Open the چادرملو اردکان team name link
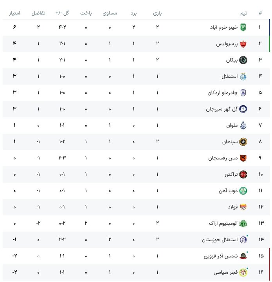 tap(222, 92)
